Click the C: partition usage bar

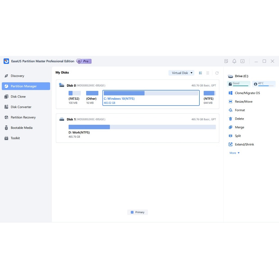click(x=151, y=93)
